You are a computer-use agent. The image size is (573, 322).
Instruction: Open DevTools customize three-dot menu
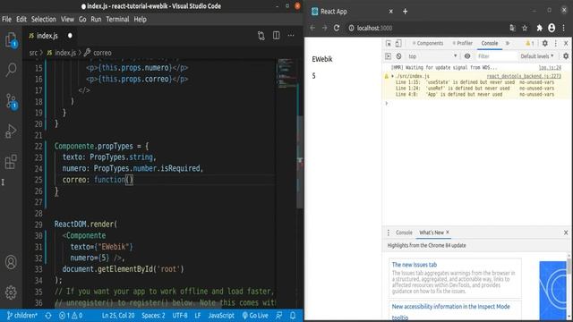pyautogui.click(x=556, y=43)
